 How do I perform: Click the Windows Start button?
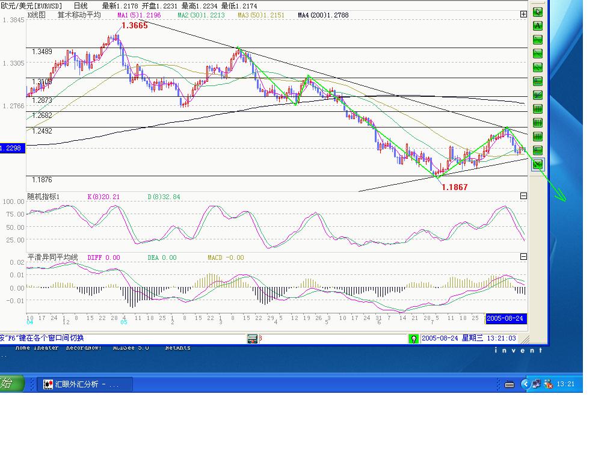[10, 383]
